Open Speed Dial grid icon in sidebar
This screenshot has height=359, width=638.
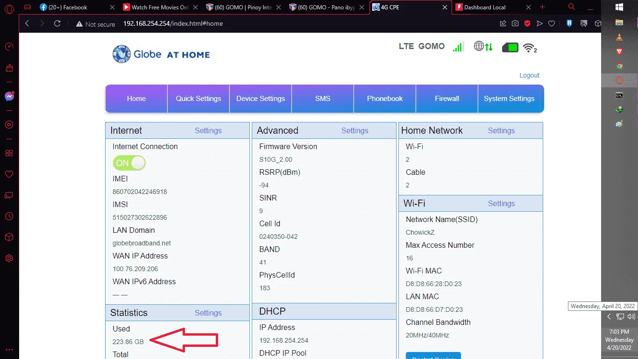tap(9, 153)
